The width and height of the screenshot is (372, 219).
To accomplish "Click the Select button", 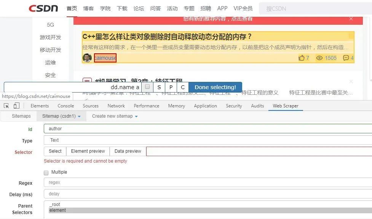I will [55, 151].
